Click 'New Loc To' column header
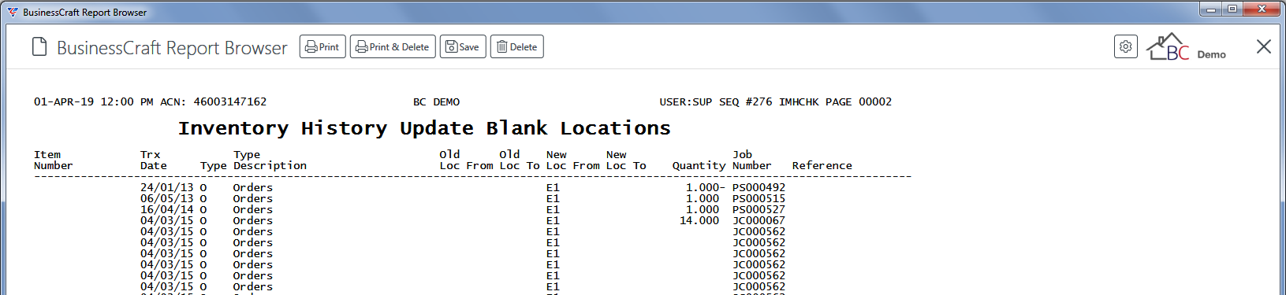Viewport: 1286px width, 295px height. (626, 160)
